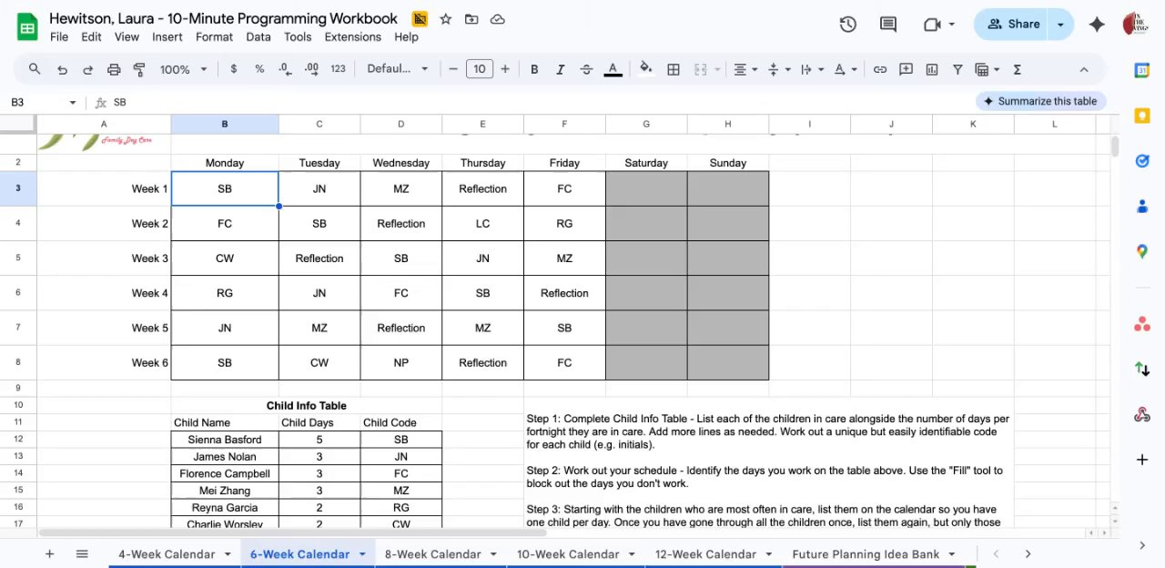This screenshot has width=1165, height=568.
Task: Increase font size with plus button
Action: click(505, 69)
